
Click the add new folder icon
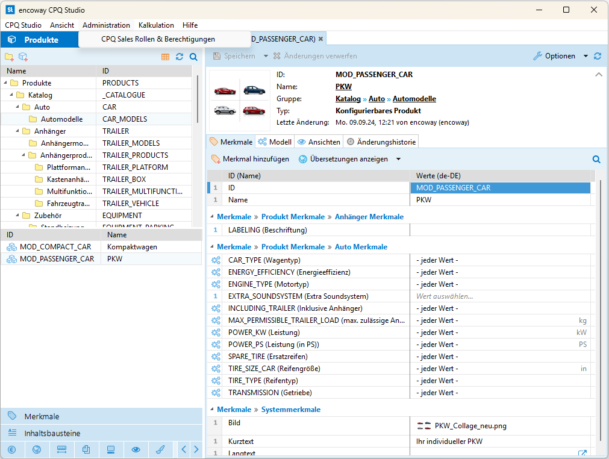9,57
